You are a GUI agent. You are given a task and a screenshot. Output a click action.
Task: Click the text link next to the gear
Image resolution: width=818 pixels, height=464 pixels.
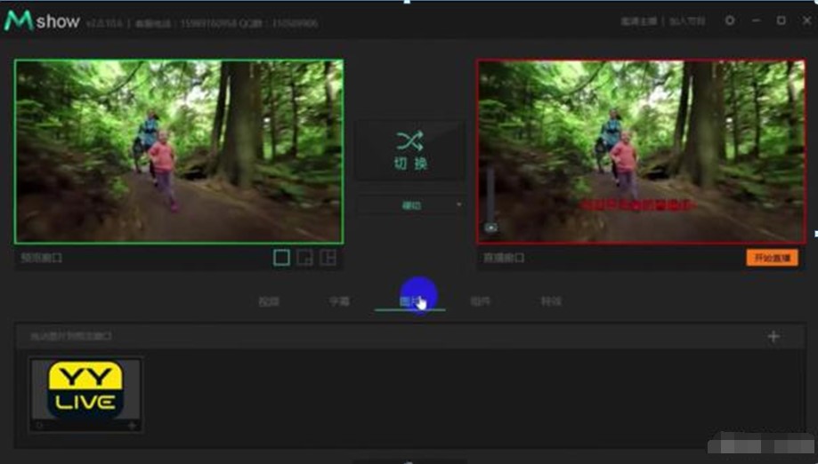(687, 21)
